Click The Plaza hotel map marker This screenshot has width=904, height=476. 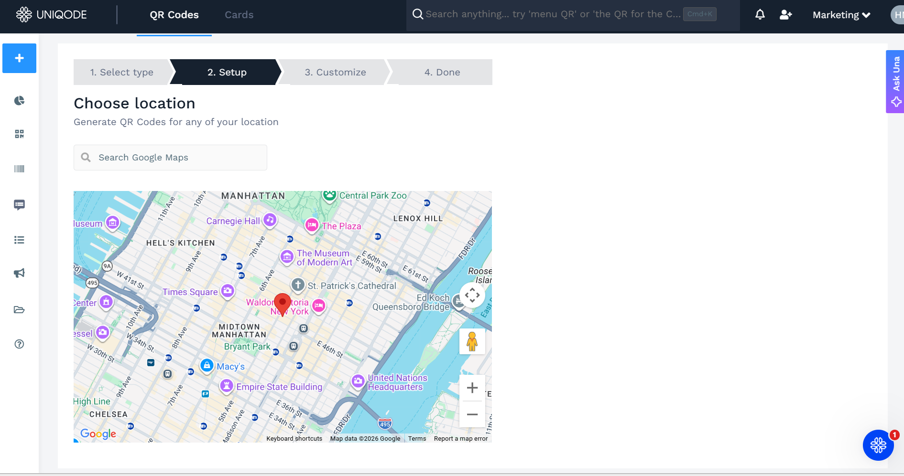coord(312,225)
